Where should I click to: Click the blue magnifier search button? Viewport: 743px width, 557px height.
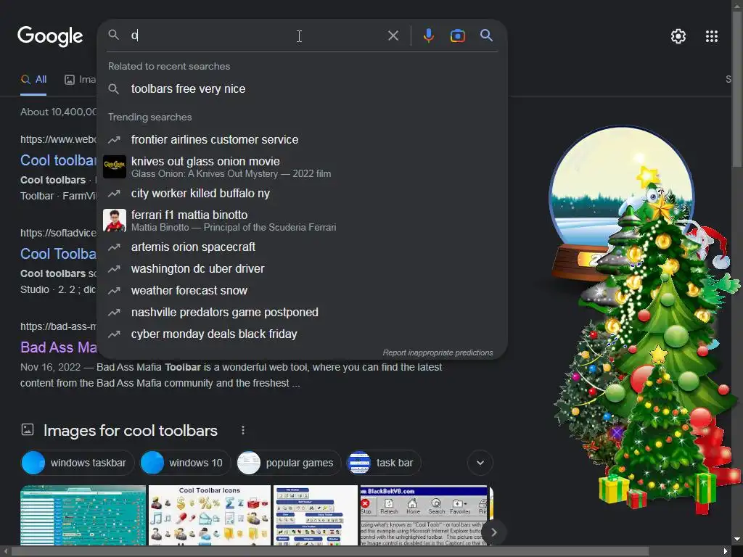486,35
